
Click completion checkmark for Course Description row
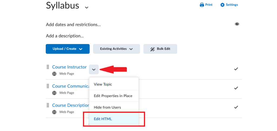pos(236,107)
